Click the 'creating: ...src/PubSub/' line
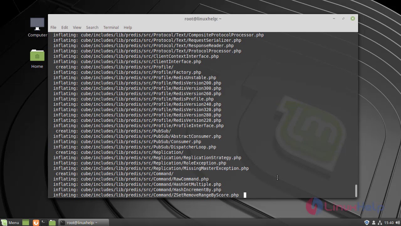Image resolution: width=401 pixels, height=226 pixels. (113, 131)
